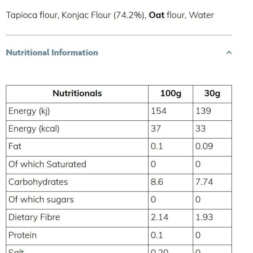Viewport: 253px width, 253px height.
Task: Click the Nutritionals column header
Action: (77, 93)
